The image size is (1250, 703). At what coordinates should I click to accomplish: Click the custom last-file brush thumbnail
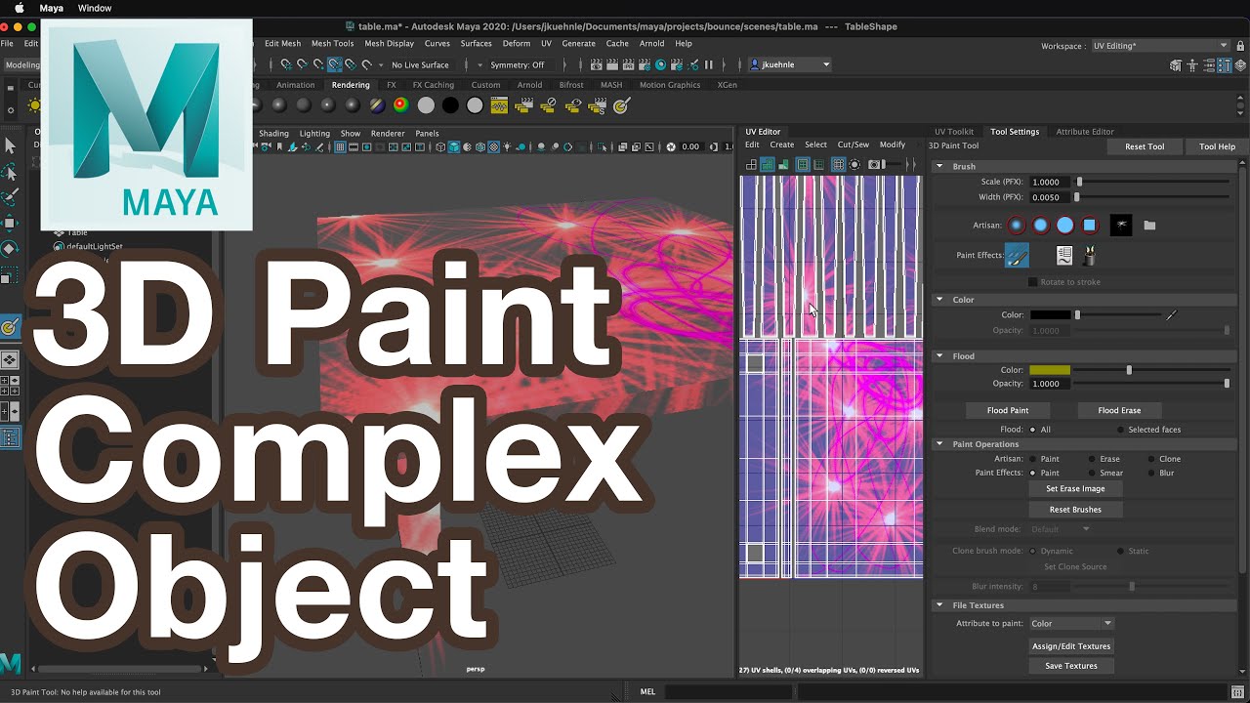[x=1121, y=225]
